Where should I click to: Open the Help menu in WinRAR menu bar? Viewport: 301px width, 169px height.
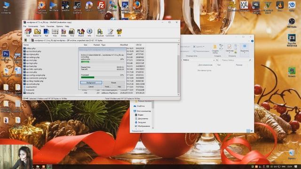pos(67,26)
